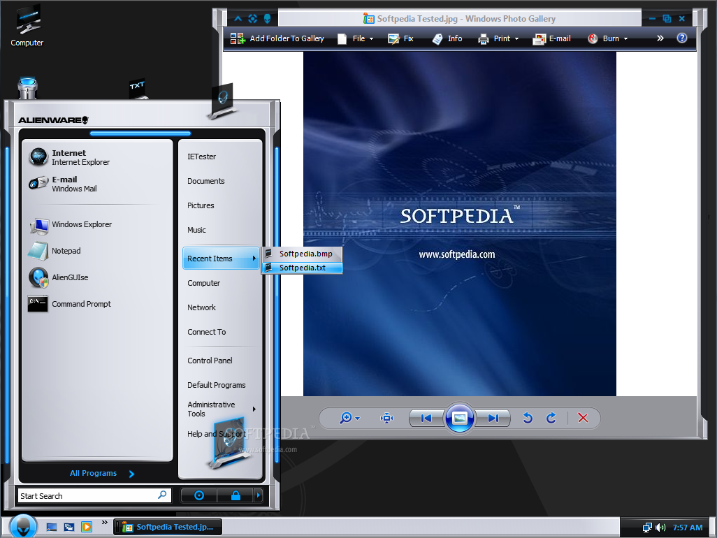The image size is (717, 538).
Task: Click the Alienware Start orb
Action: click(x=23, y=527)
